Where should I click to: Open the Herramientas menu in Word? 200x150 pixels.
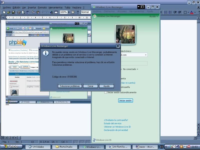pyautogui.click(x=55, y=7)
